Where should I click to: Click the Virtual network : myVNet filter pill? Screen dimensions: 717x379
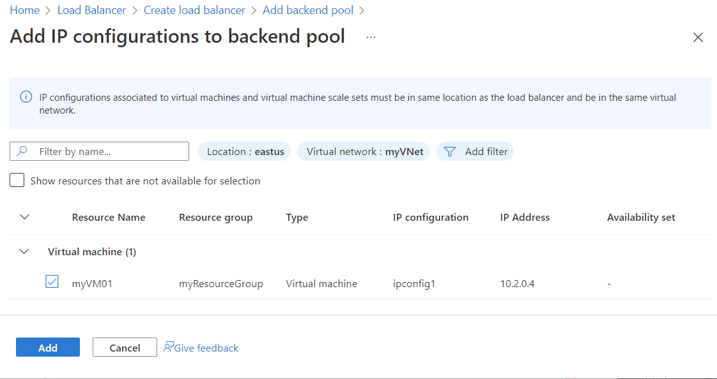[363, 151]
